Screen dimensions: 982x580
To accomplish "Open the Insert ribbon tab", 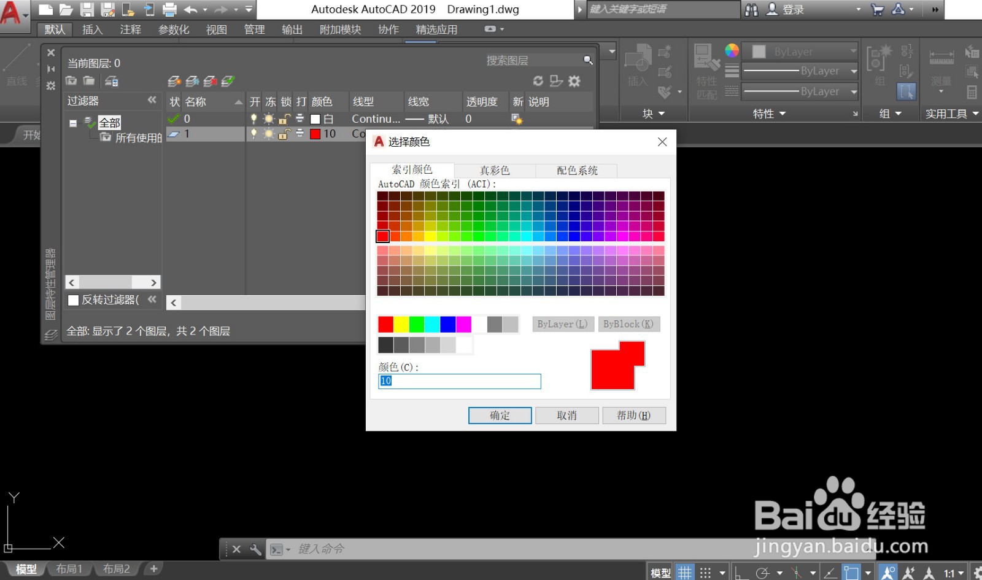I will (93, 29).
